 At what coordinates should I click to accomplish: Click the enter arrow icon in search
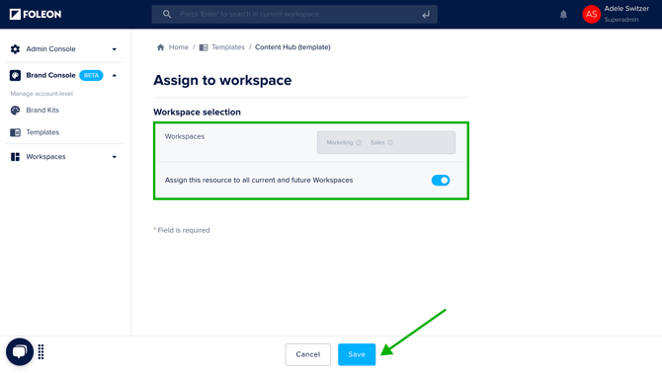coord(426,15)
